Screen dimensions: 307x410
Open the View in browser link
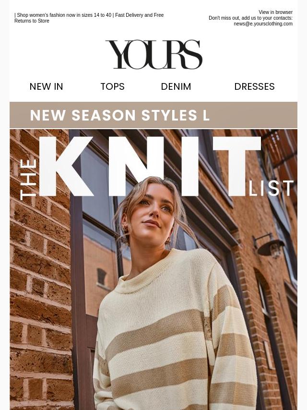[x=275, y=12]
